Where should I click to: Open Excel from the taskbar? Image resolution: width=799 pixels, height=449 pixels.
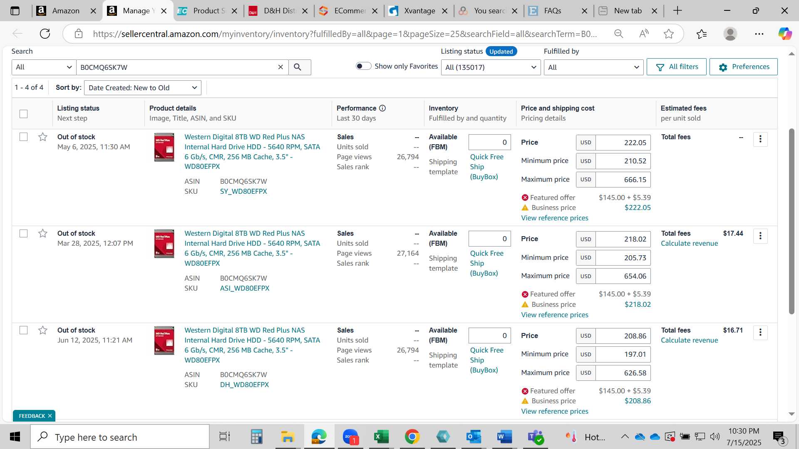coord(381,437)
